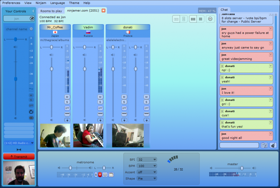
Task: Click the looper icon in Your Controls
Action: (x=31, y=112)
